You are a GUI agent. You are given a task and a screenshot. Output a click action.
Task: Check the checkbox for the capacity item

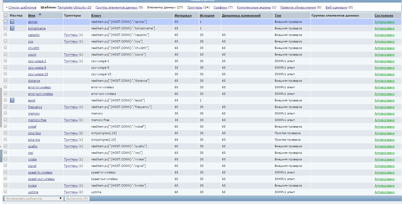pyautogui.click(x=5, y=35)
